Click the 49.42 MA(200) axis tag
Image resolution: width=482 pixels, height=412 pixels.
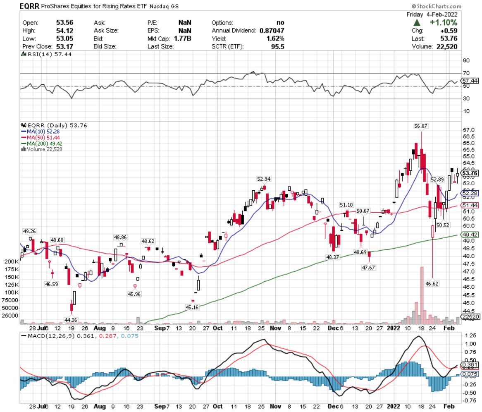tap(470, 235)
